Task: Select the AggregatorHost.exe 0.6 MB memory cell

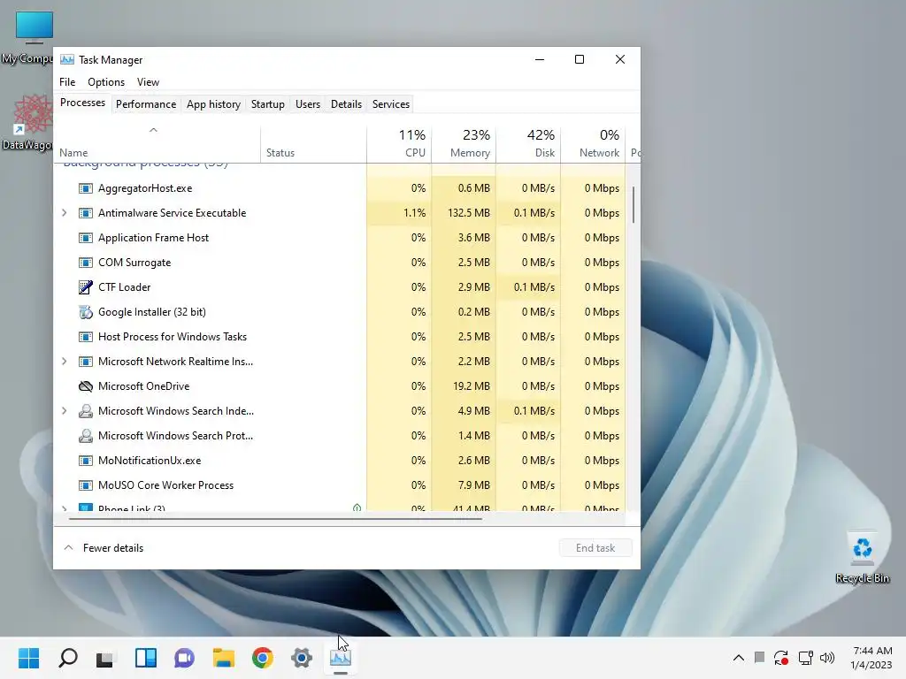Action: (x=464, y=188)
